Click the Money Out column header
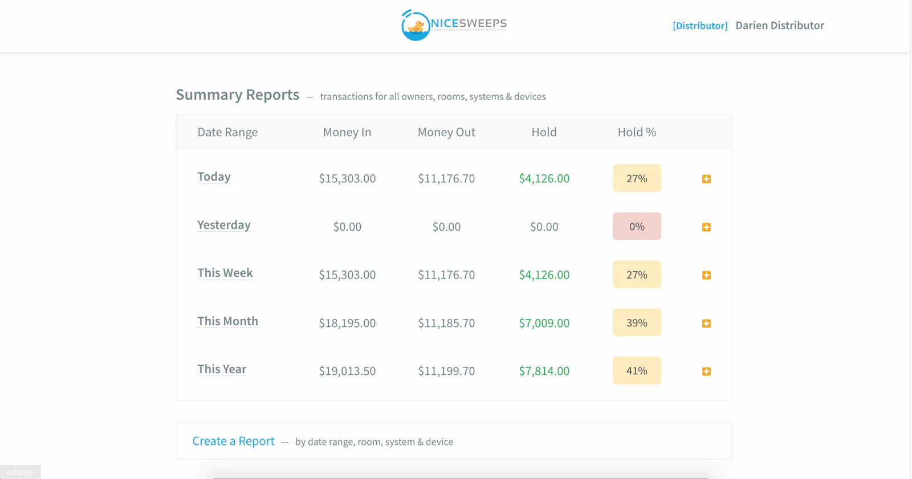This screenshot has width=912, height=479. click(446, 132)
